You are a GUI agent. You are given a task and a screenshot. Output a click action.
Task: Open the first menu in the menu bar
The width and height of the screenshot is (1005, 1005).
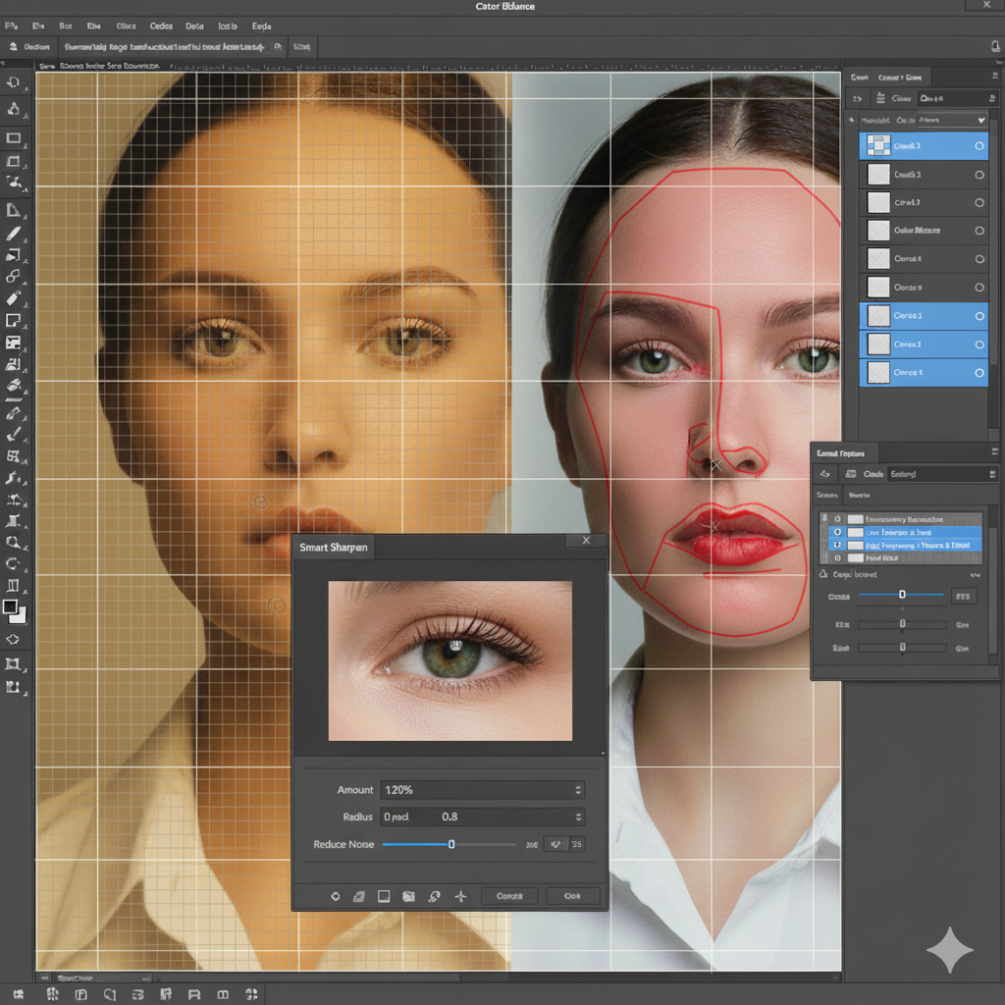pos(11,26)
